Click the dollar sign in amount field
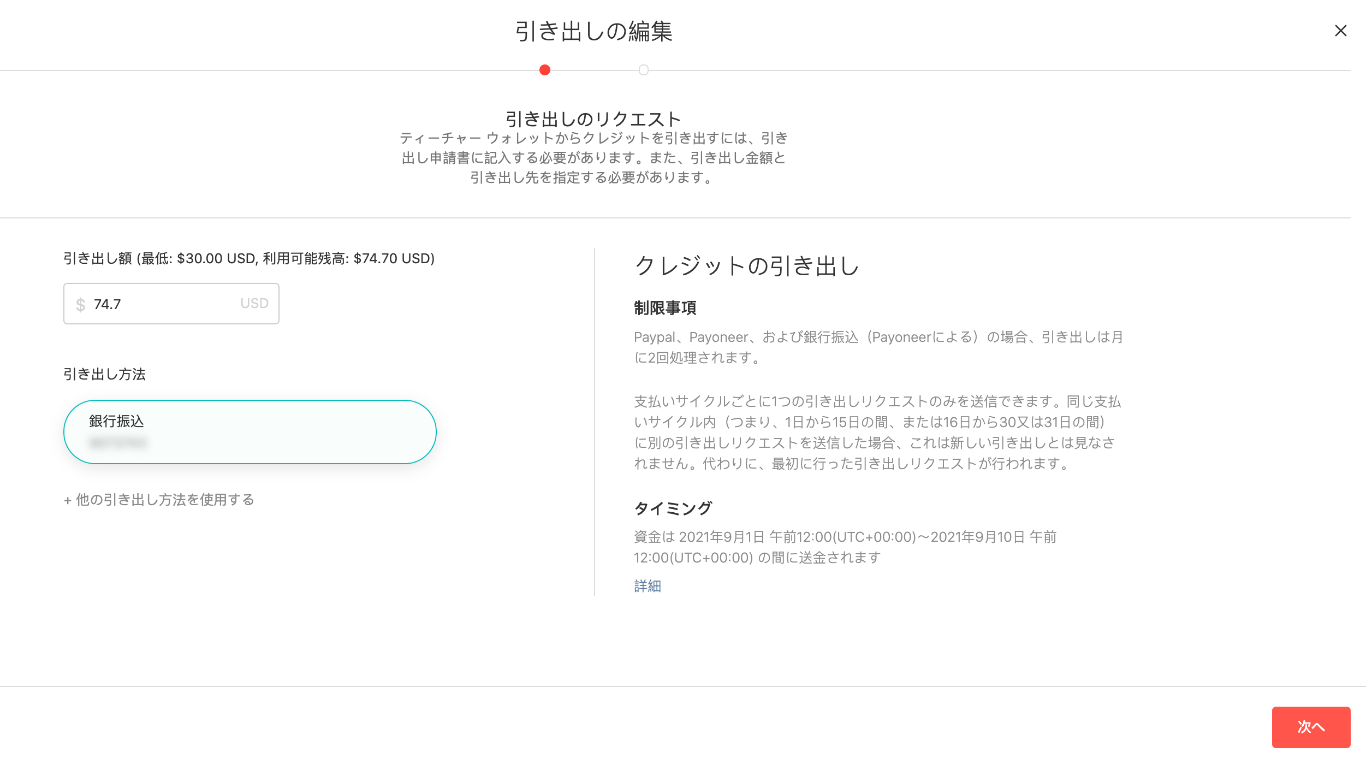The width and height of the screenshot is (1366, 758). coord(81,304)
